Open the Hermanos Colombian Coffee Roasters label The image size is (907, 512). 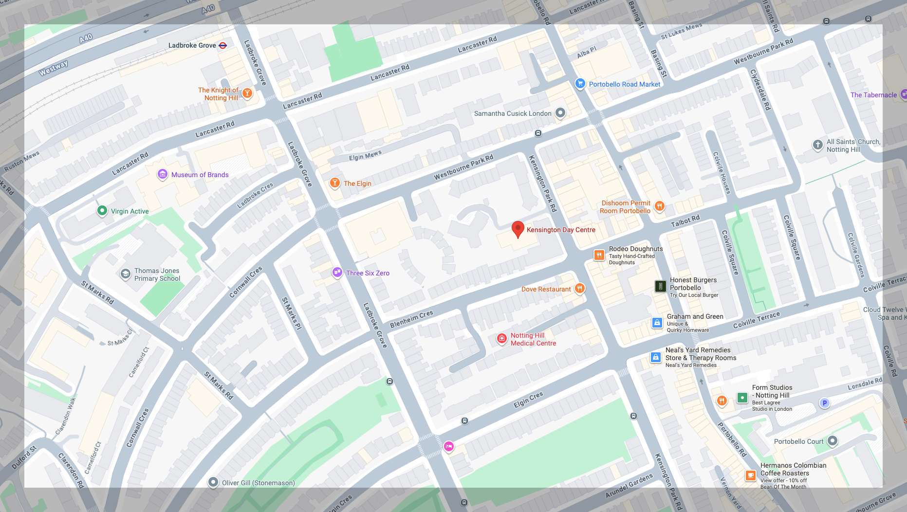[793, 469]
